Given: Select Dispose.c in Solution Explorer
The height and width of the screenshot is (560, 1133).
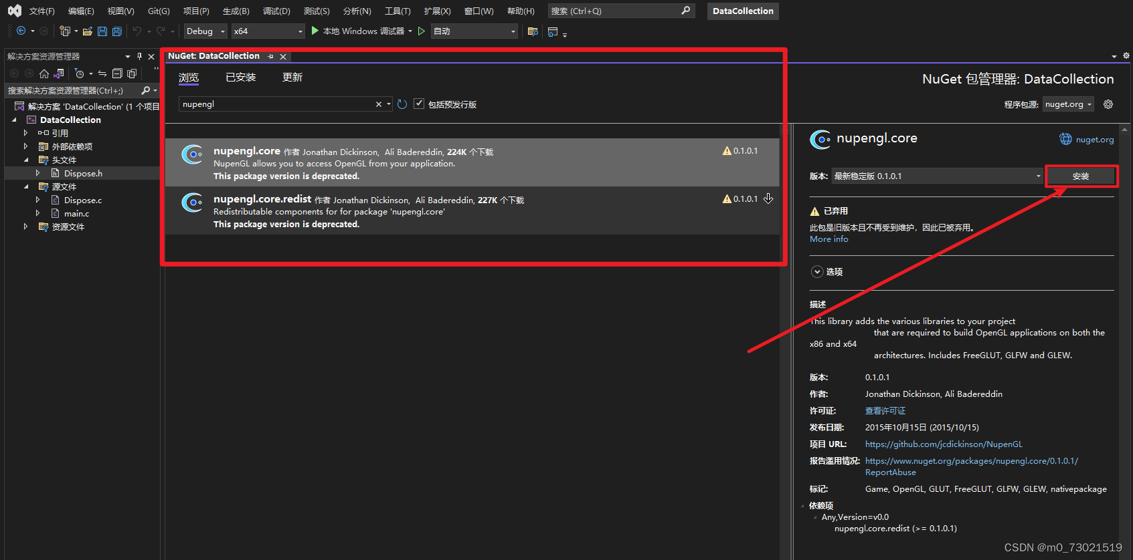Looking at the screenshot, I should [83, 200].
